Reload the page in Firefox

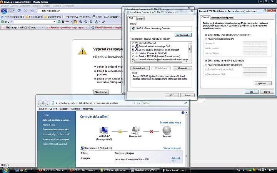click(x=19, y=11)
